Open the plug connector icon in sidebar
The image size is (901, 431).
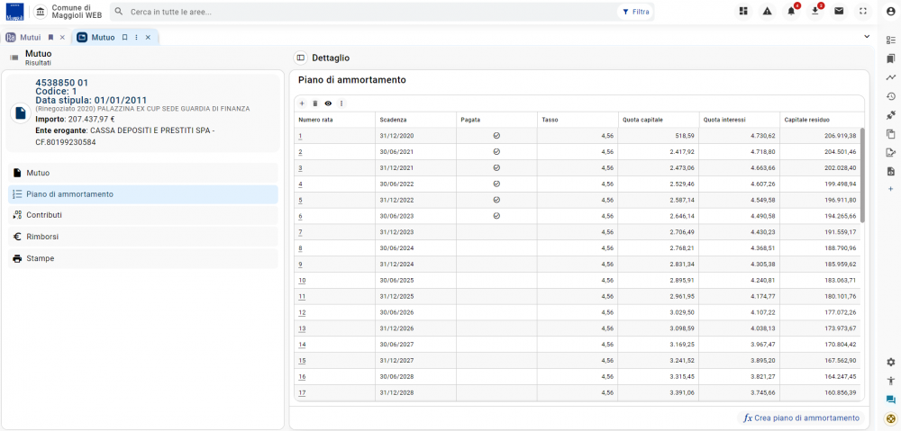pos(891,115)
